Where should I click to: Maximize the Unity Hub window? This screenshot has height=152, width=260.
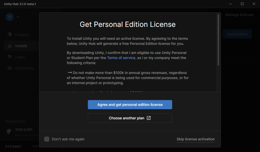[242, 4]
